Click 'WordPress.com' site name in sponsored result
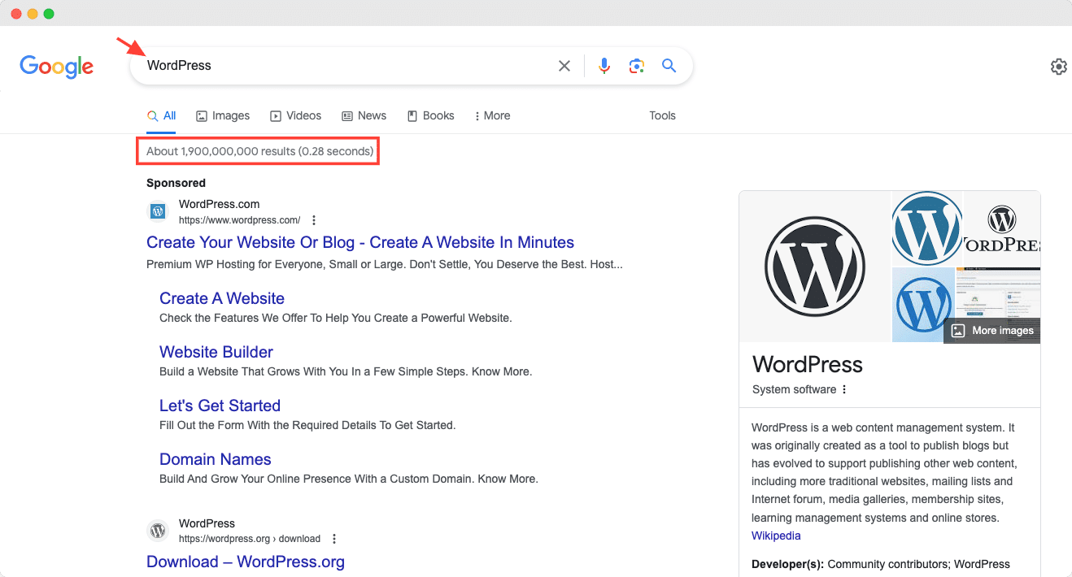1072x577 pixels. point(220,204)
